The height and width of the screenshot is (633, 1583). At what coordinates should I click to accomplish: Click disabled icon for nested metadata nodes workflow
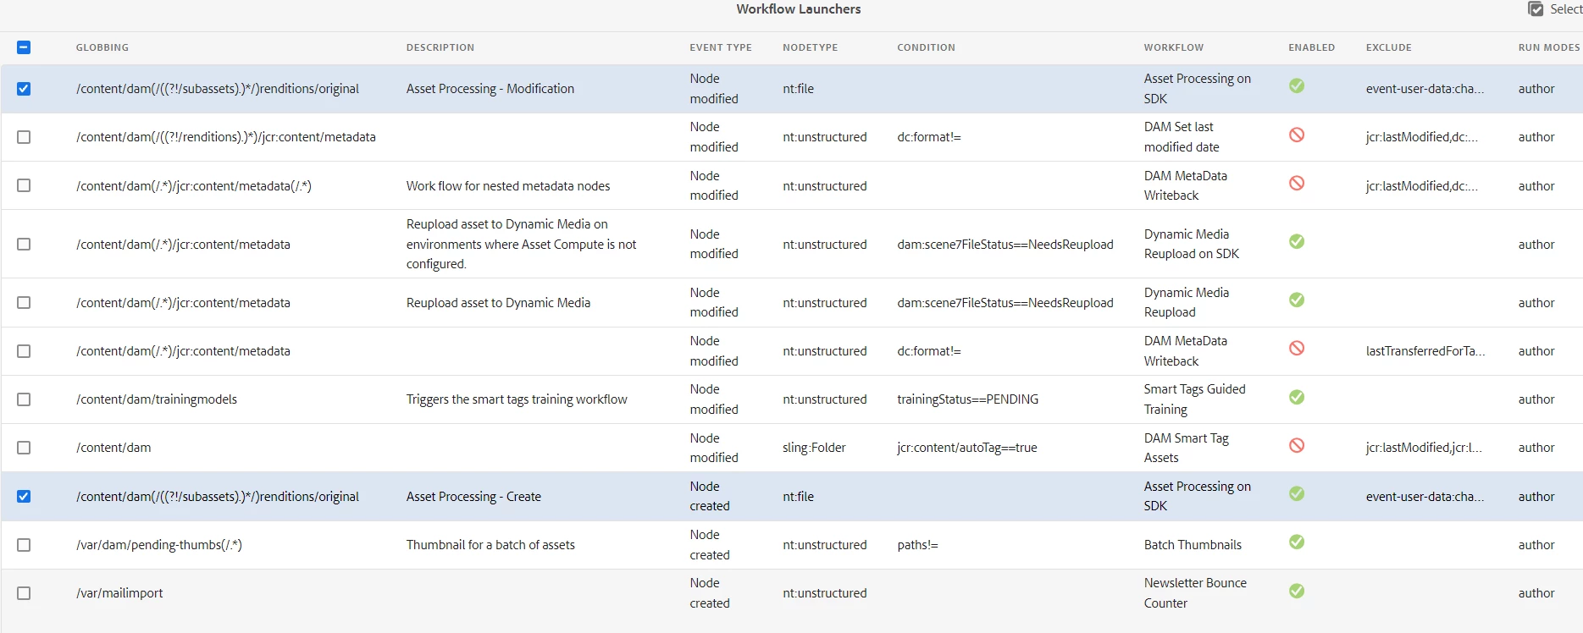click(1297, 183)
